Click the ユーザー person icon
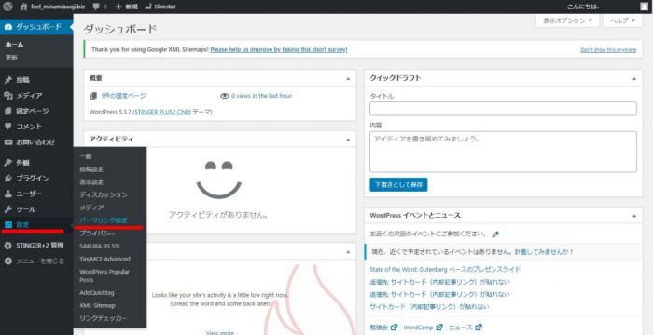The width and height of the screenshot is (653, 335). 7,194
